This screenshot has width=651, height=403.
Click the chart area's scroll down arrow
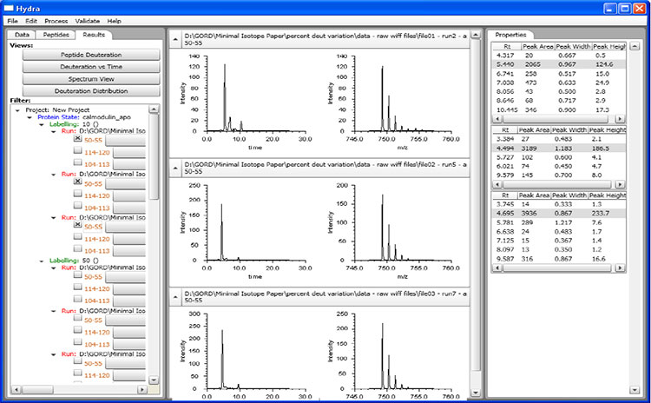click(477, 393)
